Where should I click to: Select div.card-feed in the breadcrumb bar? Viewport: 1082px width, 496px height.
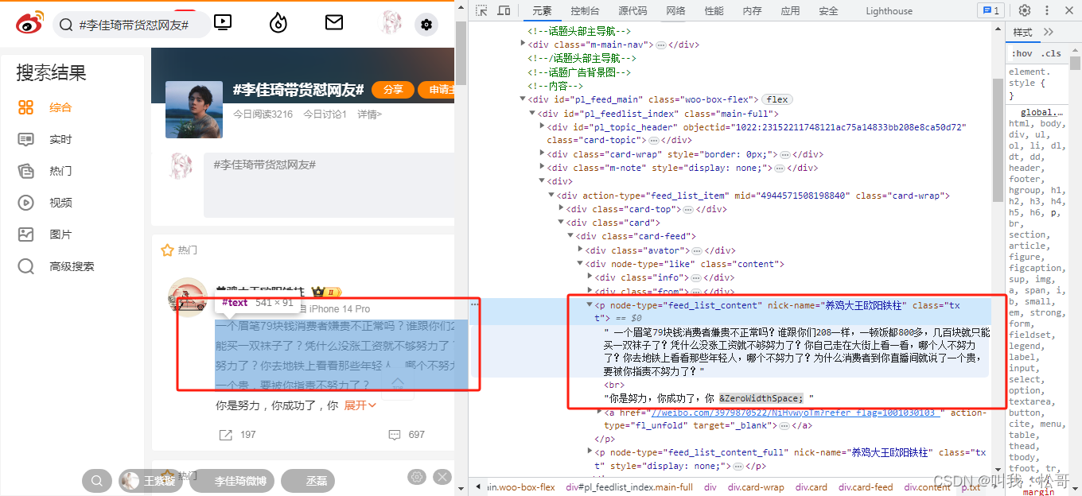[866, 487]
